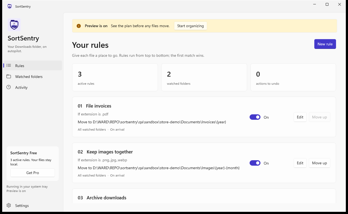Click 'If extension is .png,.jpg,.webp' text

coord(102,160)
